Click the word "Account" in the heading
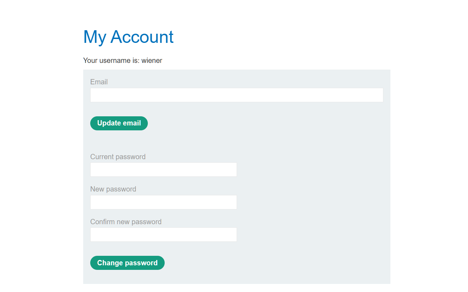The width and height of the screenshot is (468, 292). (x=142, y=37)
